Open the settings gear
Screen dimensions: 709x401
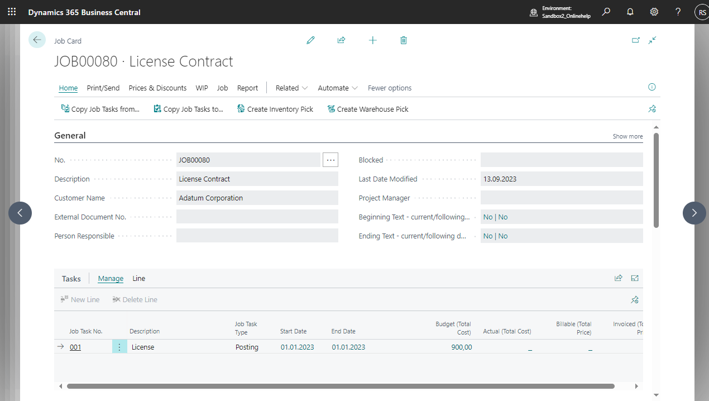[x=654, y=12]
